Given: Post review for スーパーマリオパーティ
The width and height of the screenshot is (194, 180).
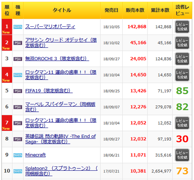Looking at the screenshot, I should pyautogui.click(x=182, y=27).
